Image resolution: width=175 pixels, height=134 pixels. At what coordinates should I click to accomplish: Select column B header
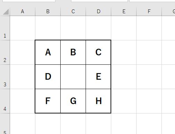click(x=48, y=11)
